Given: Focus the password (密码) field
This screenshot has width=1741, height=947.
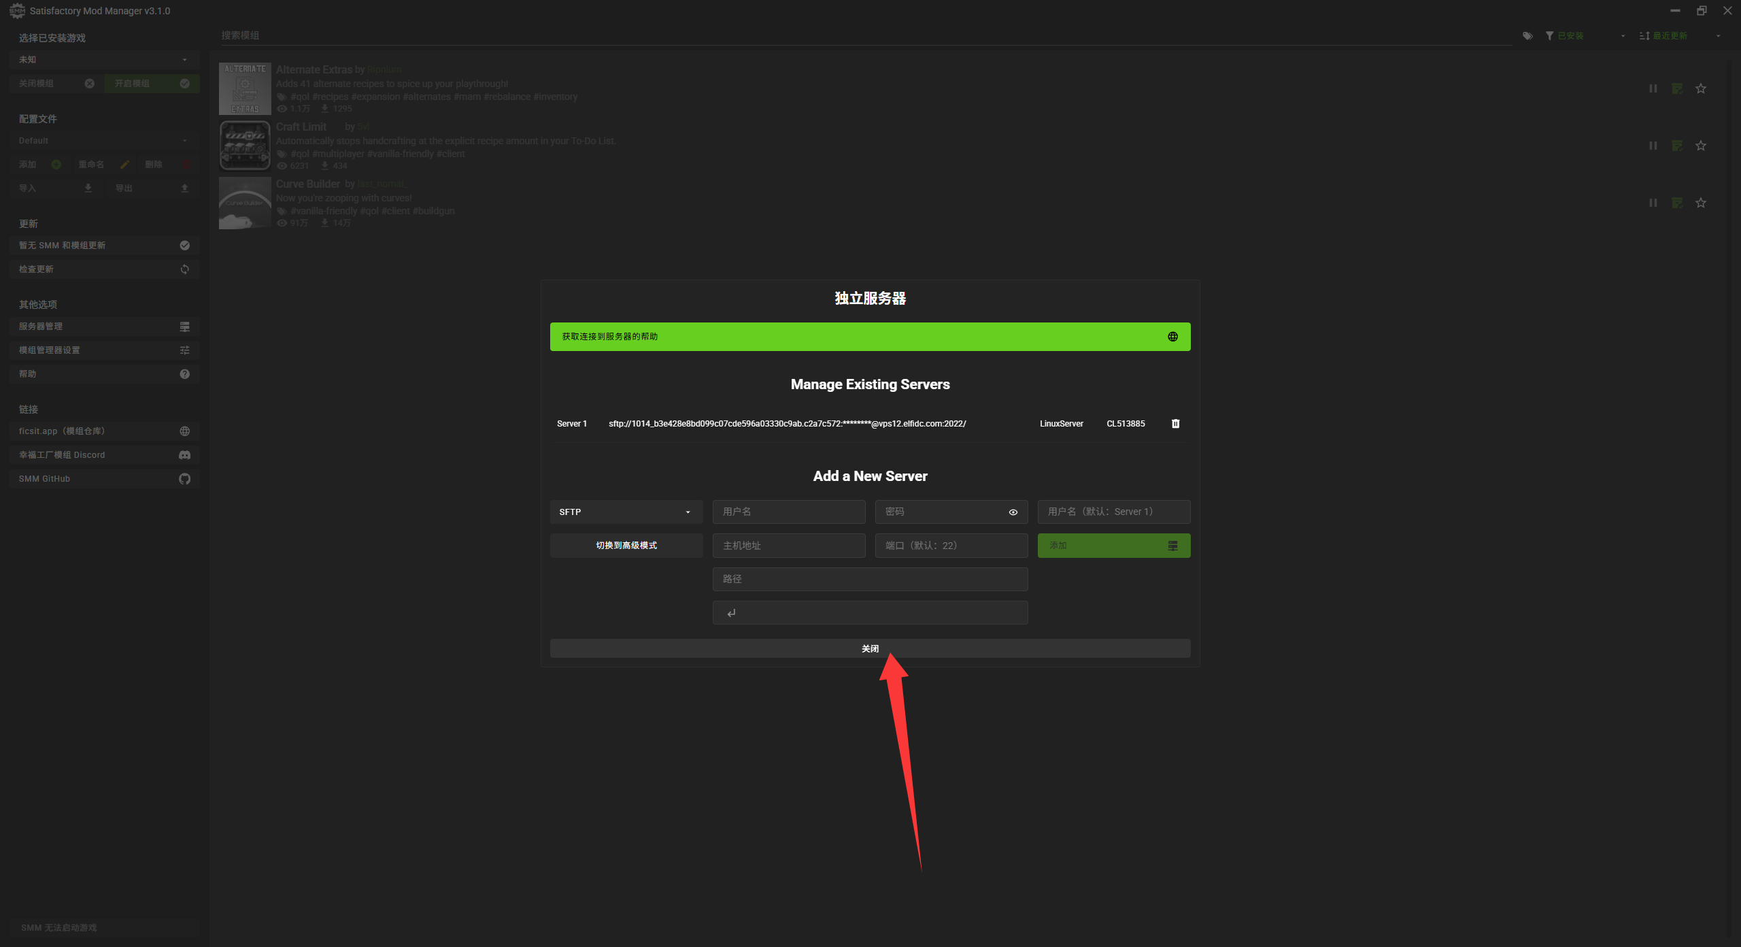Looking at the screenshot, I should coord(951,512).
